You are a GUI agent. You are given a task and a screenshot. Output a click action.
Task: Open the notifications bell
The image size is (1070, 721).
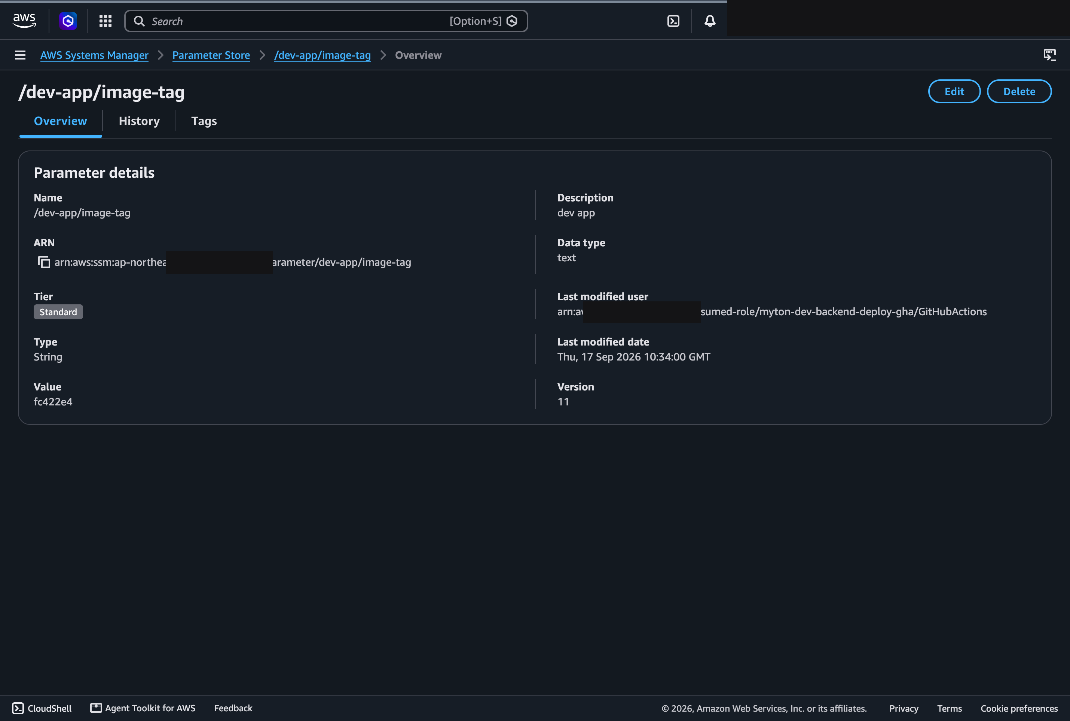click(x=710, y=21)
